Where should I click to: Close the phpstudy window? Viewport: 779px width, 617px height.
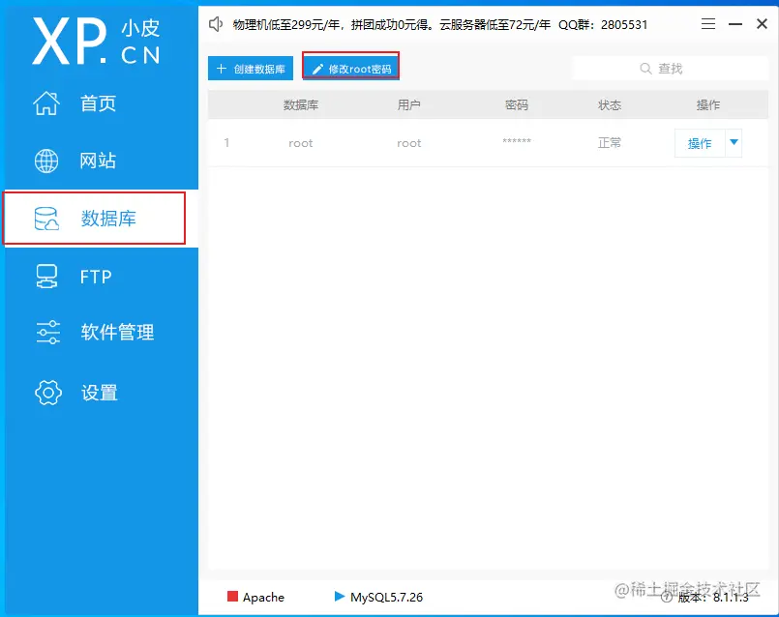tap(763, 24)
